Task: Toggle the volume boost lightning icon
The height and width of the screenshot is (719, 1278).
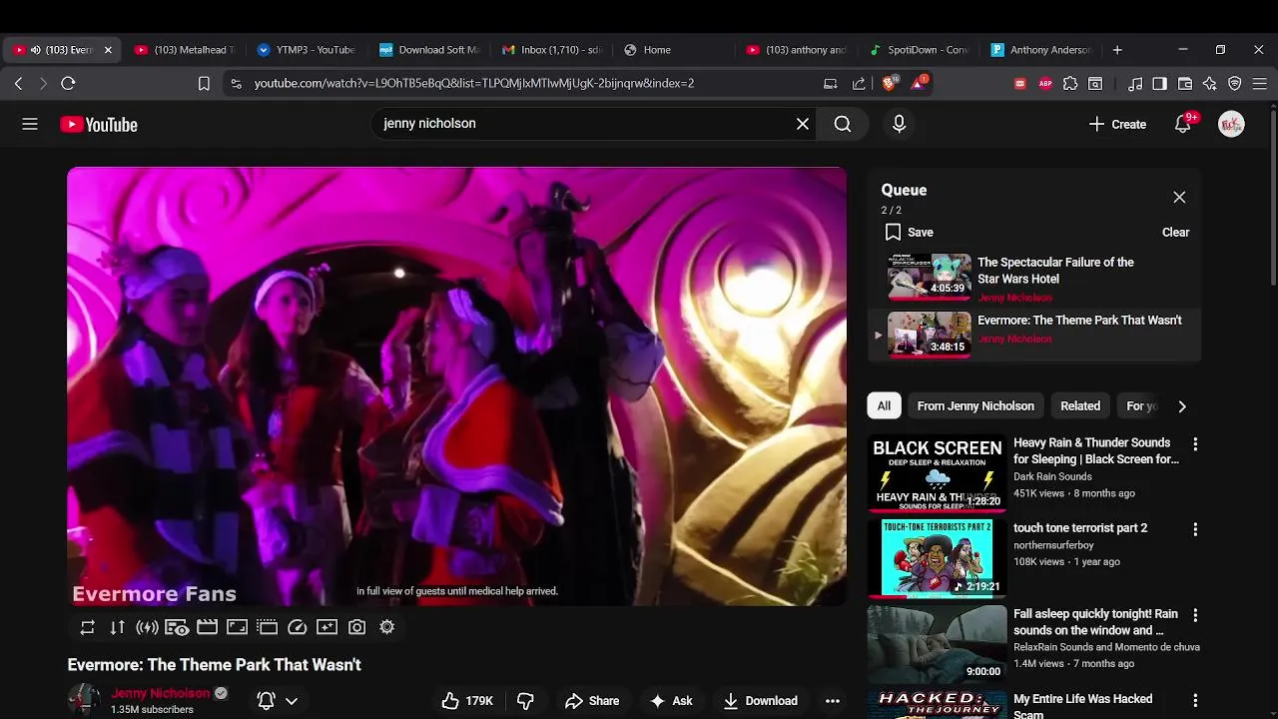Action: tap(147, 627)
